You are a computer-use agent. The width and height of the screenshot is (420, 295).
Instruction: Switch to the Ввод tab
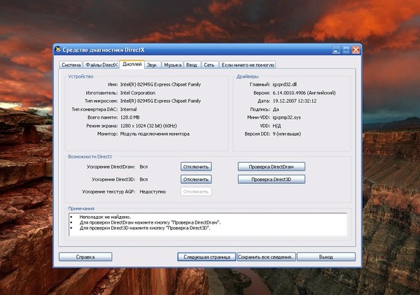192,64
